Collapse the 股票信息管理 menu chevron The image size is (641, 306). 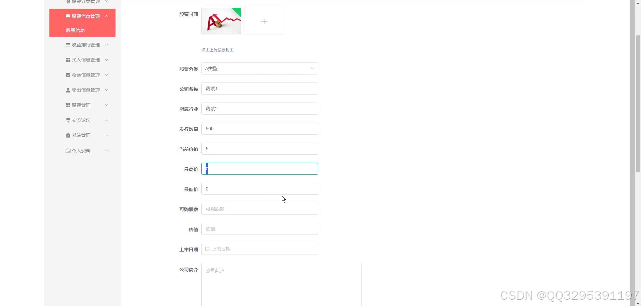coord(106,16)
